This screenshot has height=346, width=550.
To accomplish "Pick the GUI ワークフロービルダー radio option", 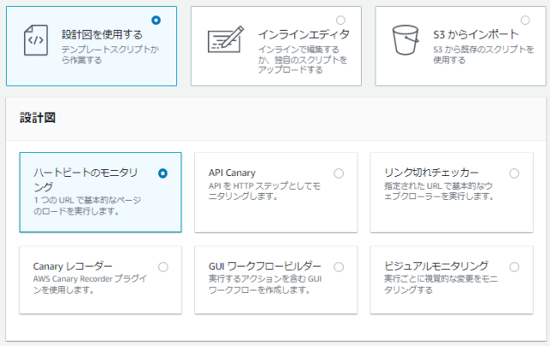I will [339, 267].
